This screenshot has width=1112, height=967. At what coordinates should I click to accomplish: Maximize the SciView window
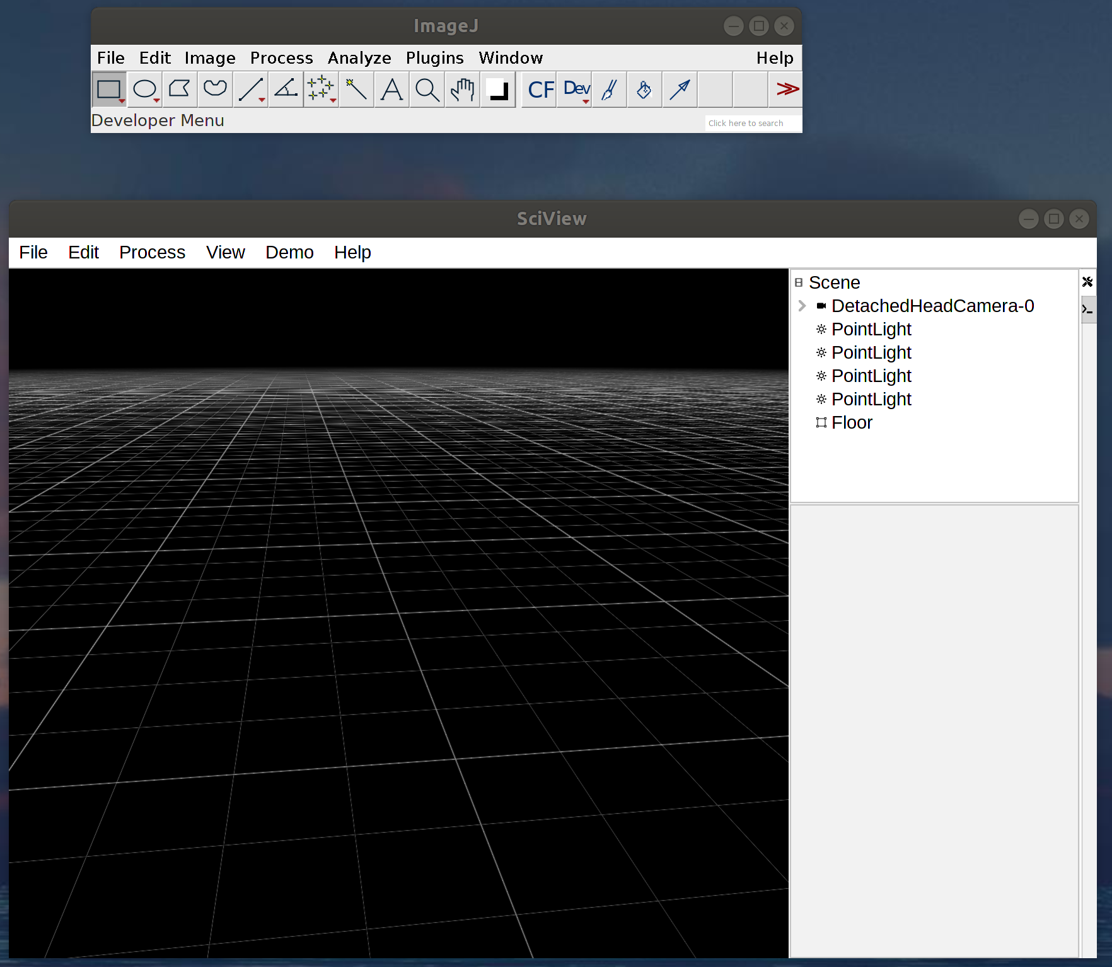coord(1054,219)
